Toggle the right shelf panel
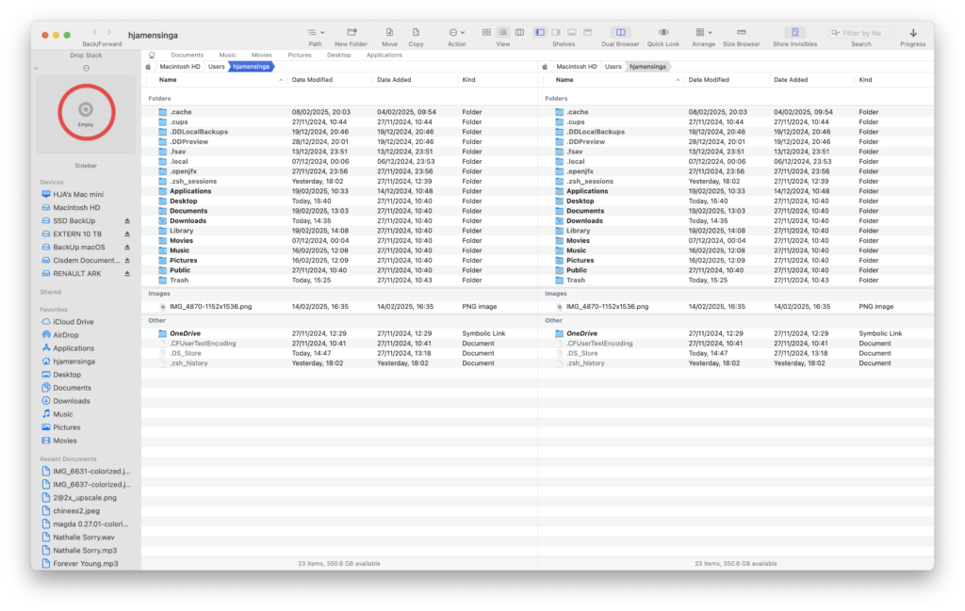This screenshot has height=611, width=965. (556, 33)
